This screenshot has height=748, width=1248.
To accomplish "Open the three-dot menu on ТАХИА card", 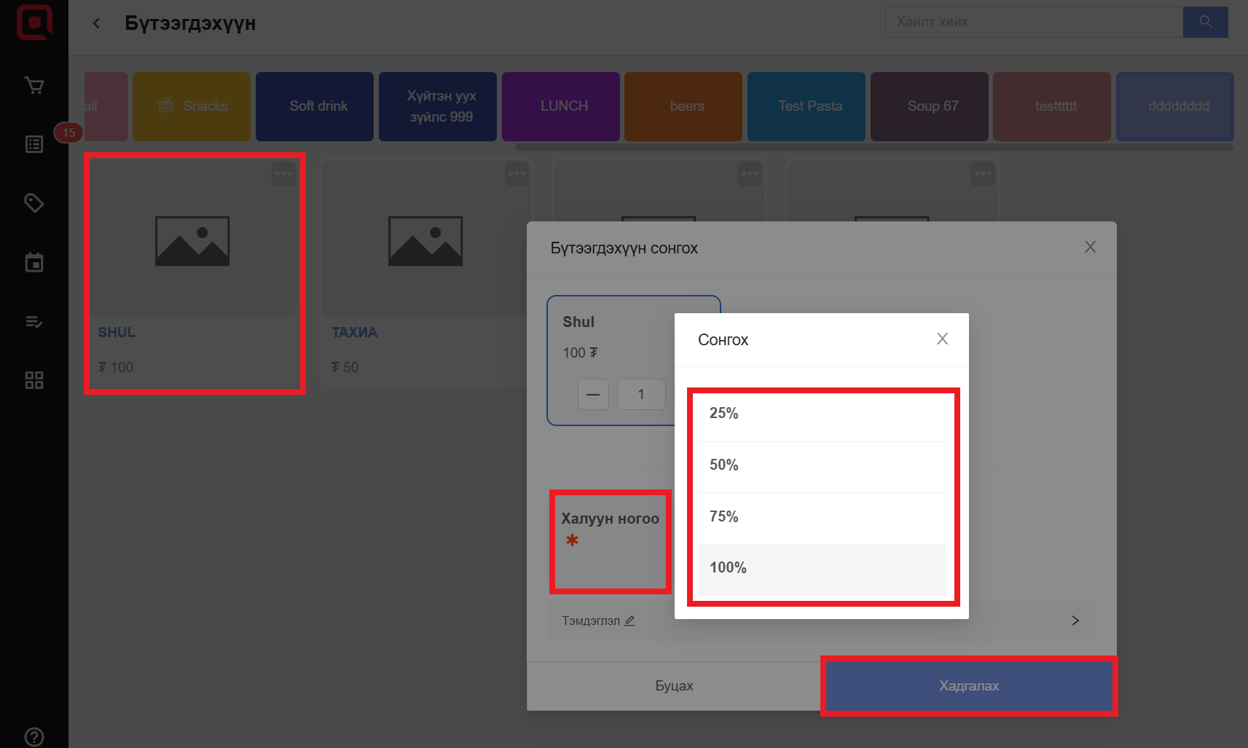I will point(517,174).
